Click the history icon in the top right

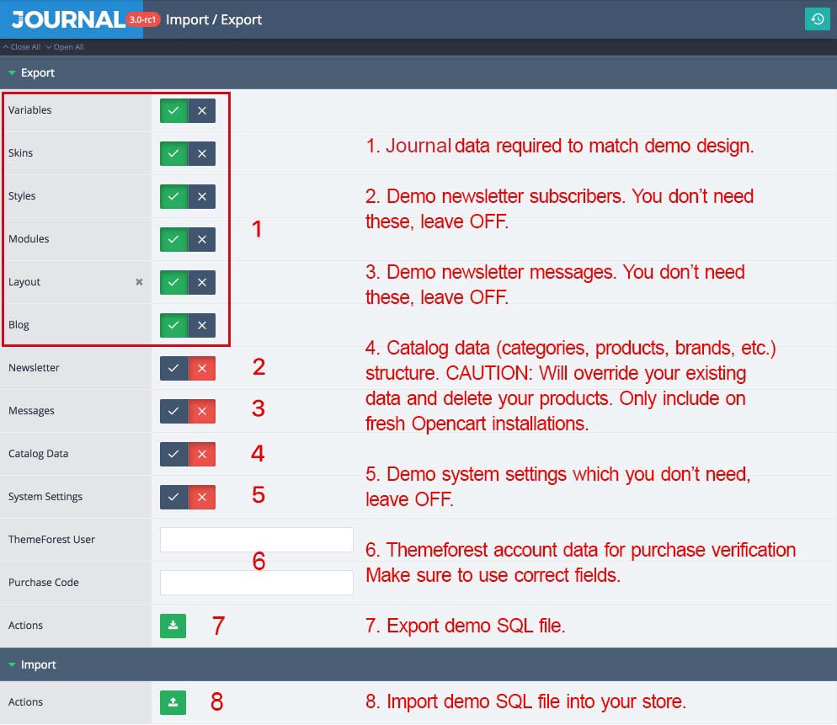point(817,19)
